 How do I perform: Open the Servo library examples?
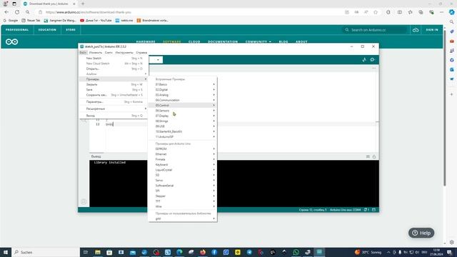point(183,181)
